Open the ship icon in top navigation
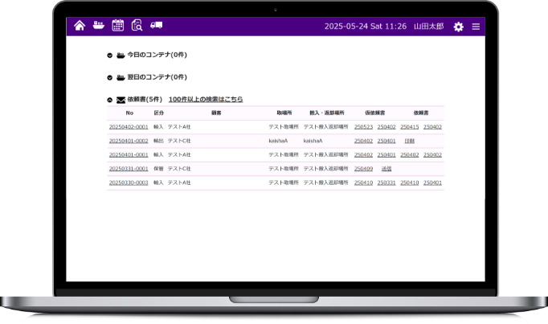The height and width of the screenshot is (324, 548). coord(99,26)
